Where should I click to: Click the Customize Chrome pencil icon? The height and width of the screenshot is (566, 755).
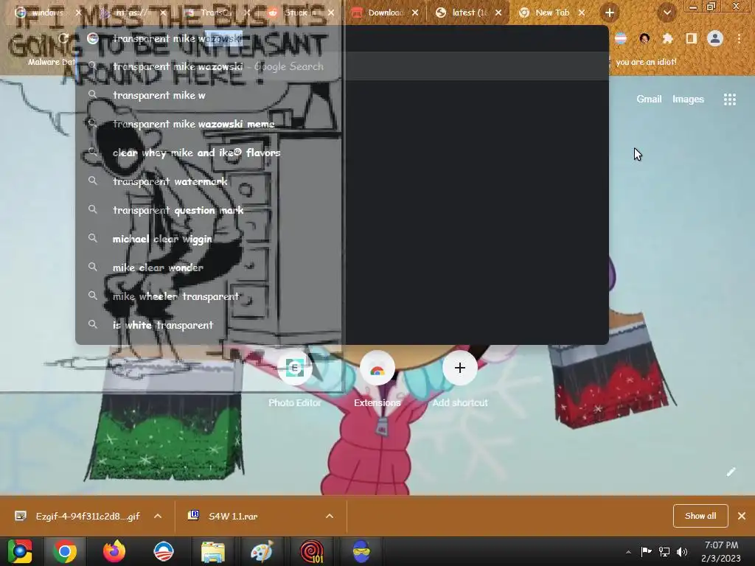[731, 472]
